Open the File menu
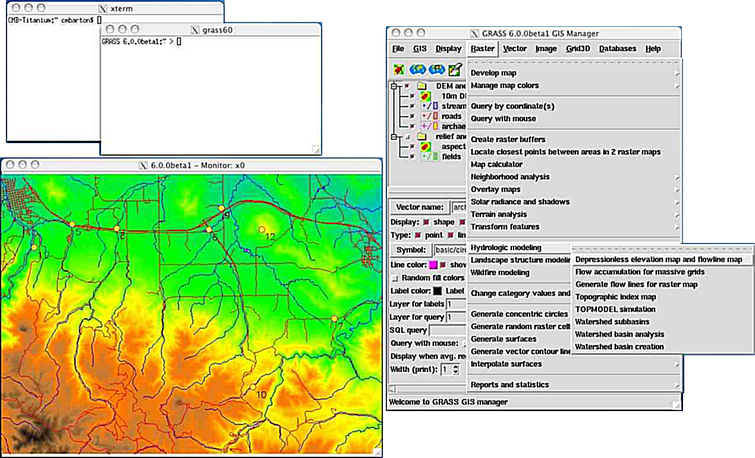The width and height of the screenshot is (755, 458). (x=398, y=49)
